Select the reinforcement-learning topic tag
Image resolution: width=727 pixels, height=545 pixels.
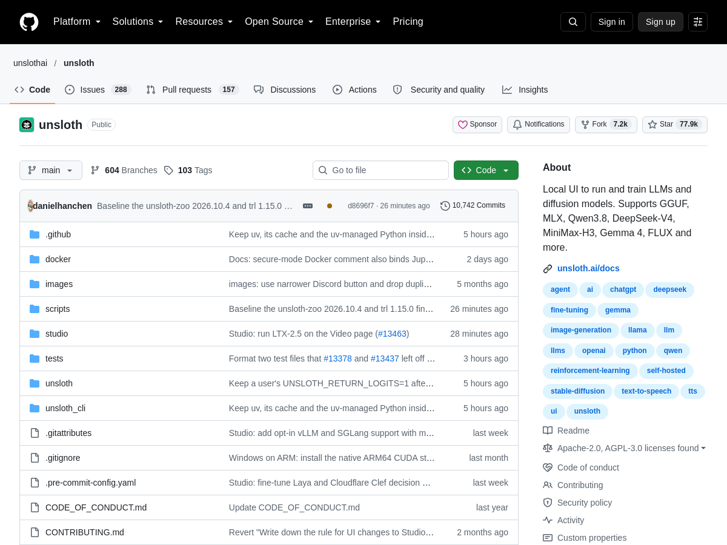(x=590, y=371)
